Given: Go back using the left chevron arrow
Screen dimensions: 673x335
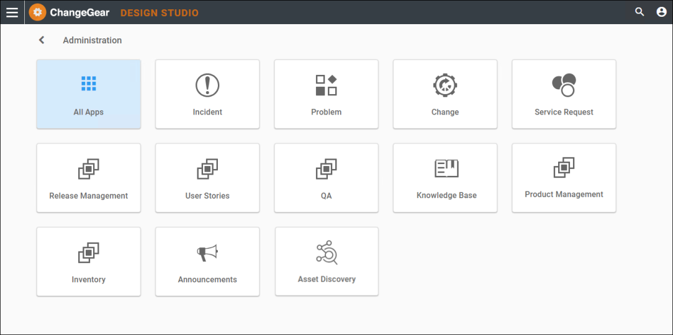Looking at the screenshot, I should [42, 40].
